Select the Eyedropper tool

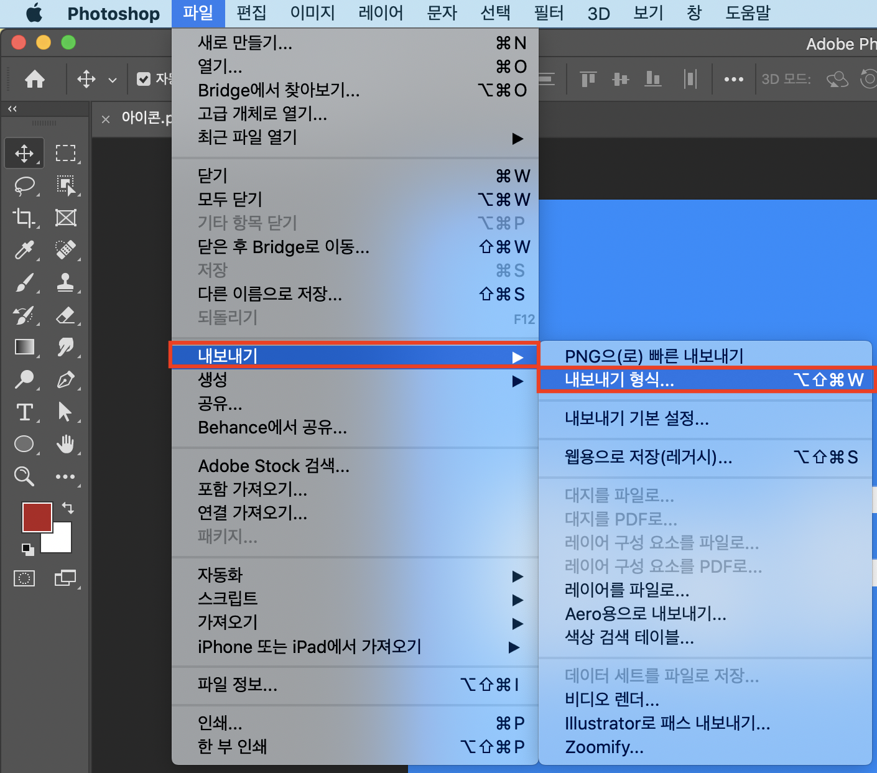24,250
